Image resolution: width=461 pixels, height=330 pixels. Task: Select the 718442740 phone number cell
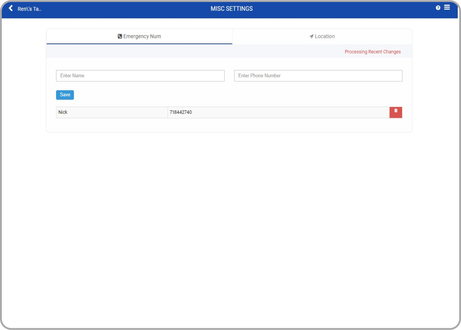pyautogui.click(x=278, y=112)
